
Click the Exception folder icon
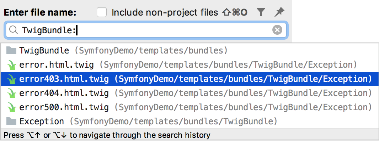tap(11, 121)
